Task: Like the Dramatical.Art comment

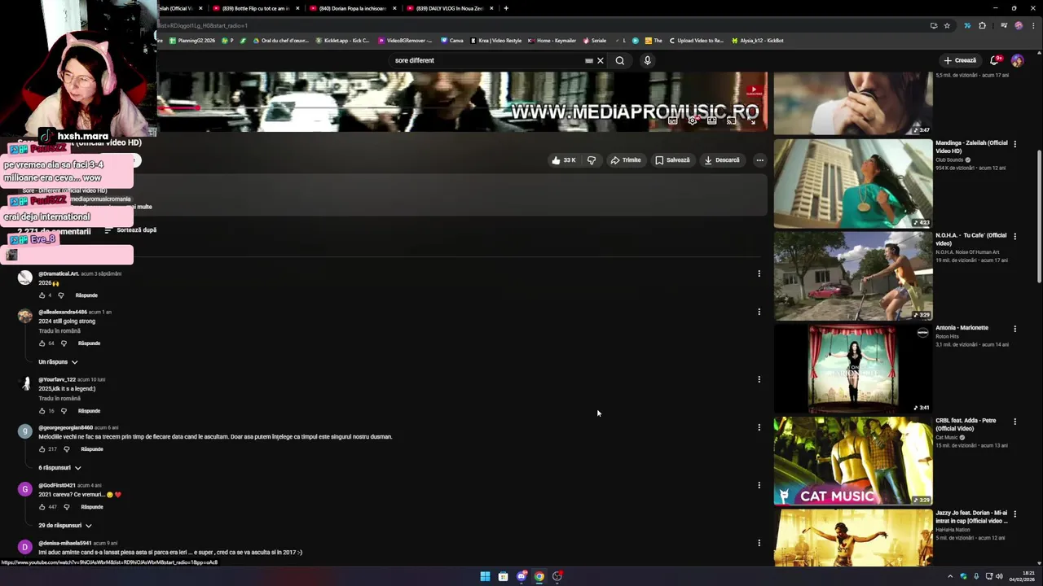Action: coord(42,295)
